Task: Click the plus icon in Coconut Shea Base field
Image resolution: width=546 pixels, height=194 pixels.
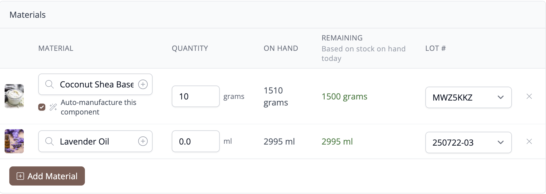Action: click(143, 84)
